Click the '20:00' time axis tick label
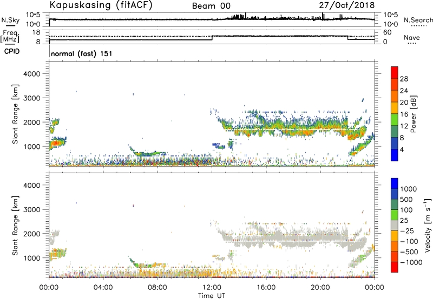The height and width of the screenshot is (299, 433). pos(320,288)
